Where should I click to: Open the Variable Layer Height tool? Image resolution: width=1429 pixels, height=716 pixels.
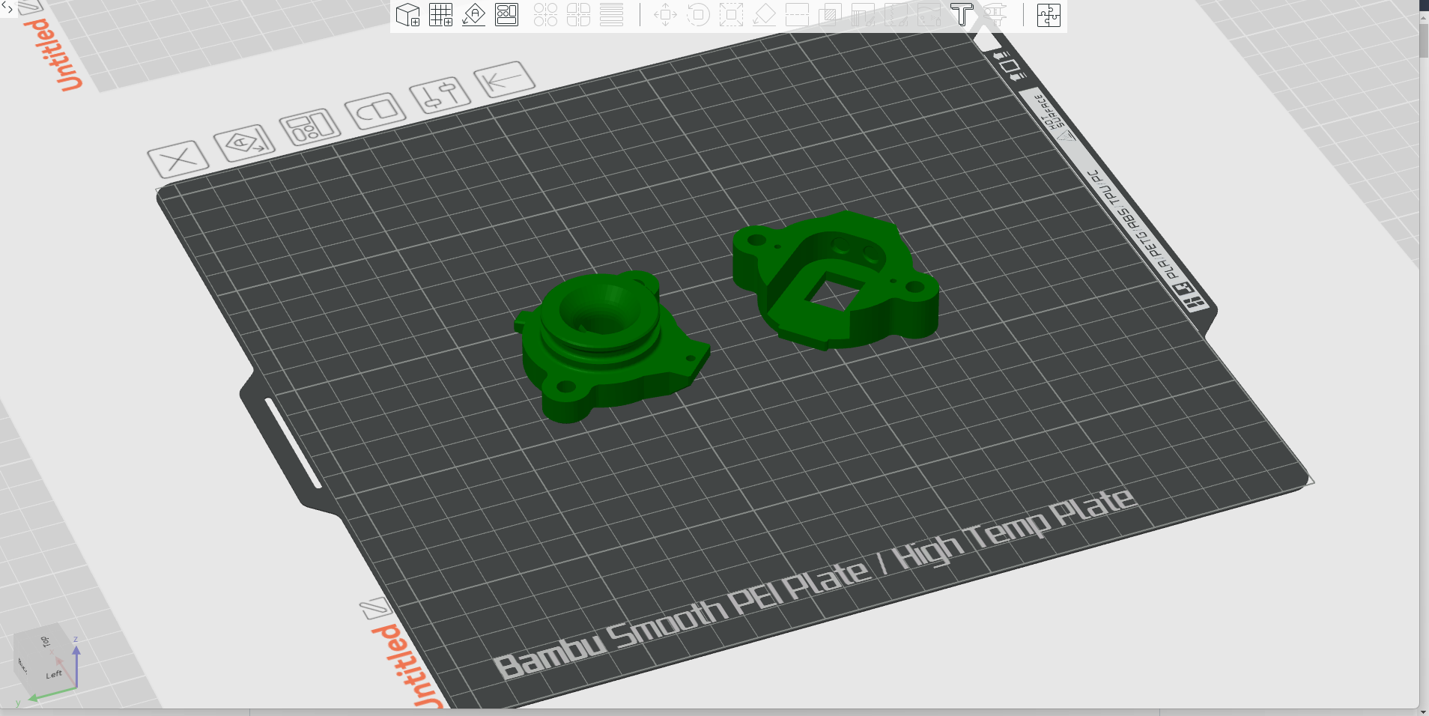[611, 15]
